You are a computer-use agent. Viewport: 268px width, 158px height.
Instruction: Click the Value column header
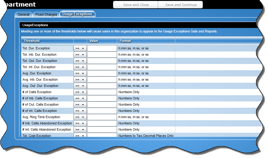pos(102,41)
